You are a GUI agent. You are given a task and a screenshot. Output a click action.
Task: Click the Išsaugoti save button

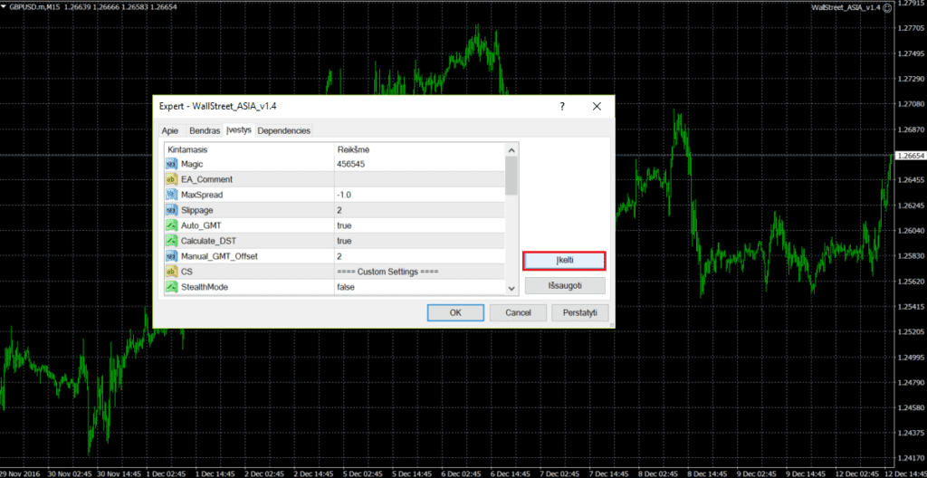pyautogui.click(x=565, y=285)
